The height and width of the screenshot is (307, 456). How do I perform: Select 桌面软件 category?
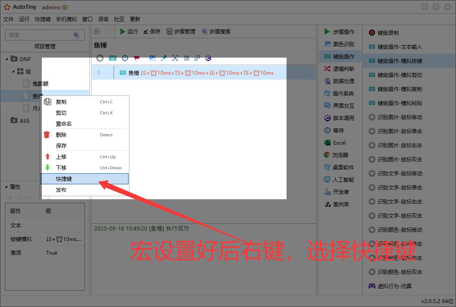click(x=340, y=167)
